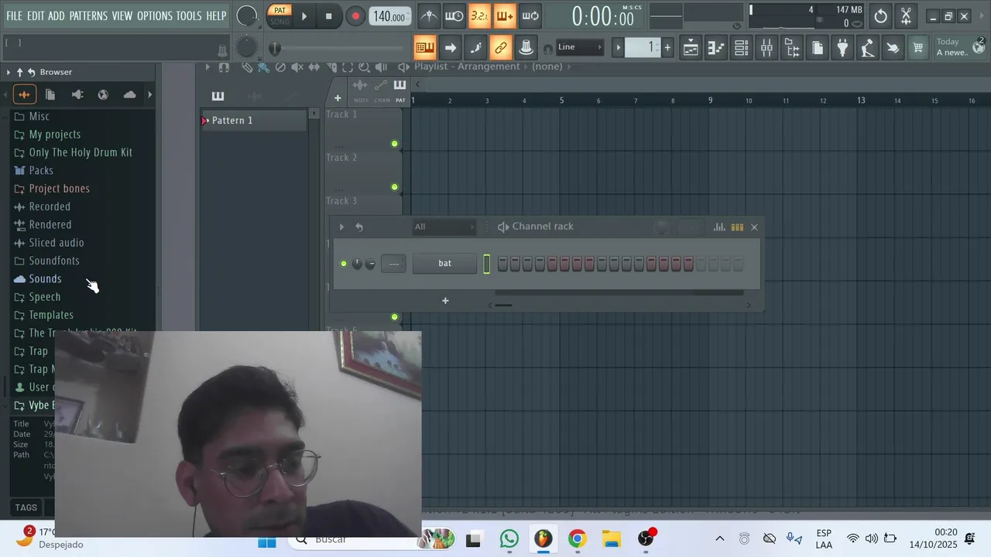Viewport: 991px width, 557px height.
Task: Open the FILE menu
Action: (x=14, y=15)
